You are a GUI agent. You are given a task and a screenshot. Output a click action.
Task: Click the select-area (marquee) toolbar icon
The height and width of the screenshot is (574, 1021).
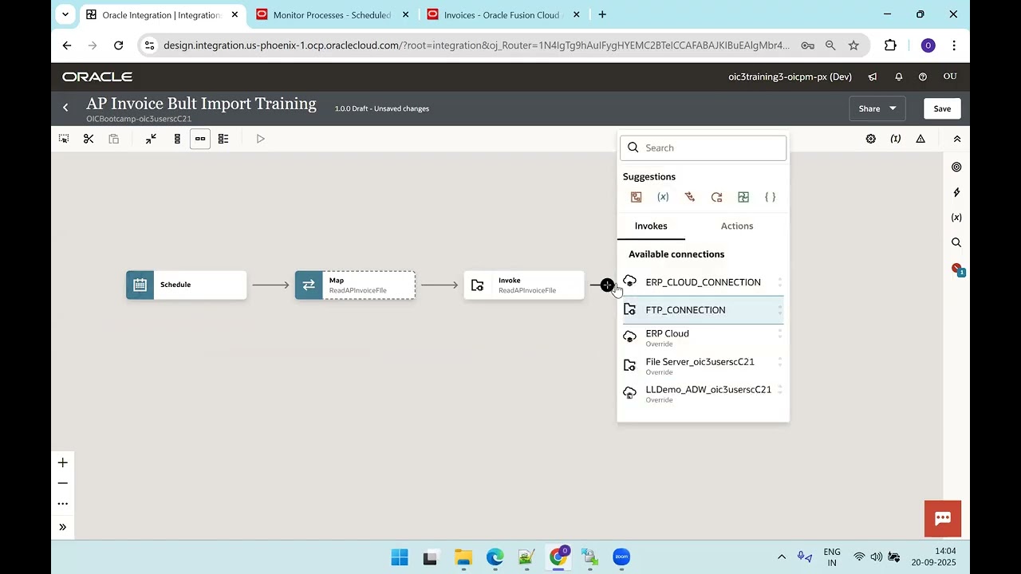pos(64,139)
